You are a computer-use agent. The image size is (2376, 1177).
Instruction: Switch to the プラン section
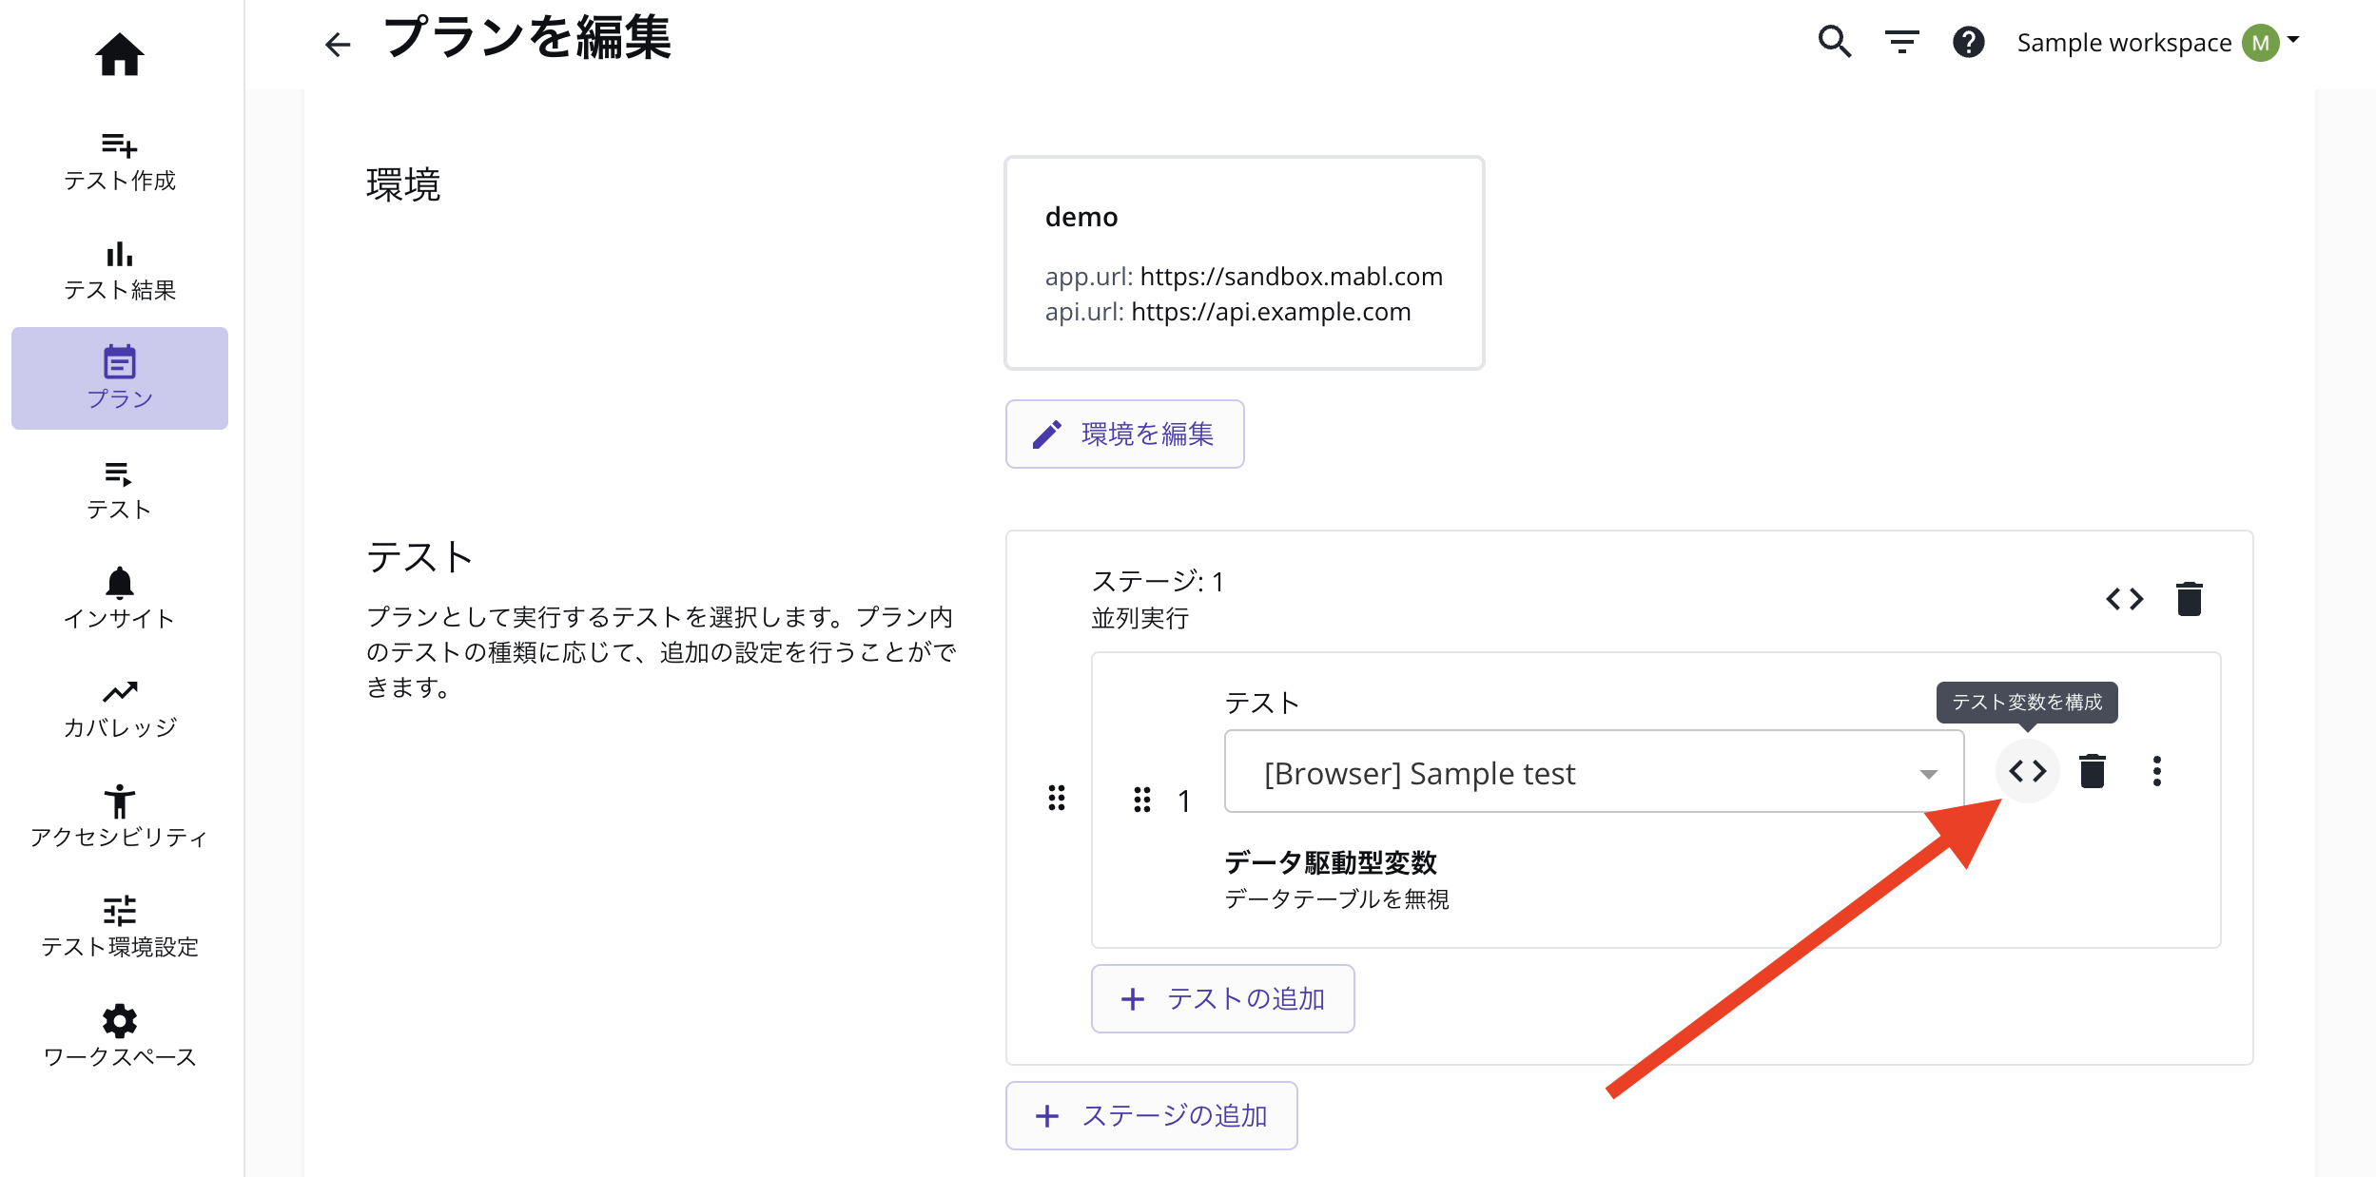119,377
